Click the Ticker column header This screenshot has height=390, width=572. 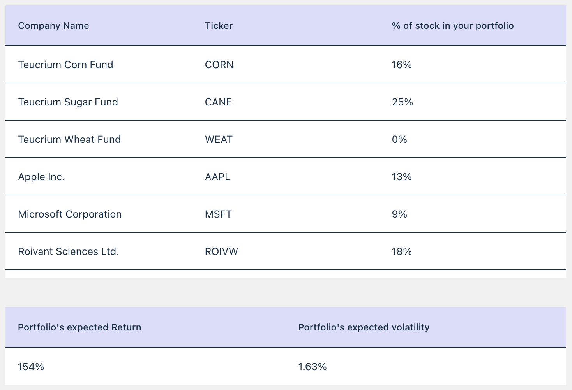click(x=219, y=26)
